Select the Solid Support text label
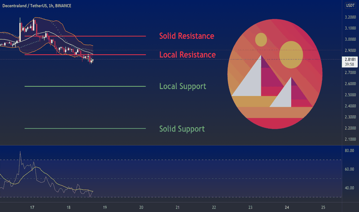The height and width of the screenshot is (212, 359). tap(182, 129)
